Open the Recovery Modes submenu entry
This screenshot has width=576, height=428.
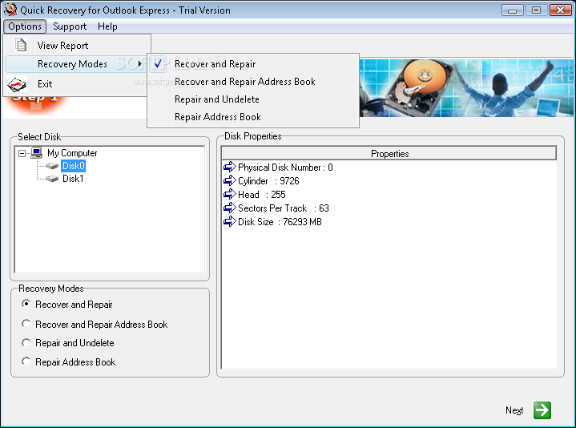click(x=77, y=64)
